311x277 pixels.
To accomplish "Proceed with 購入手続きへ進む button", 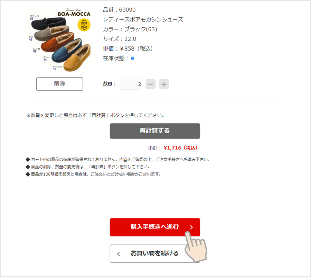I will [x=155, y=227].
